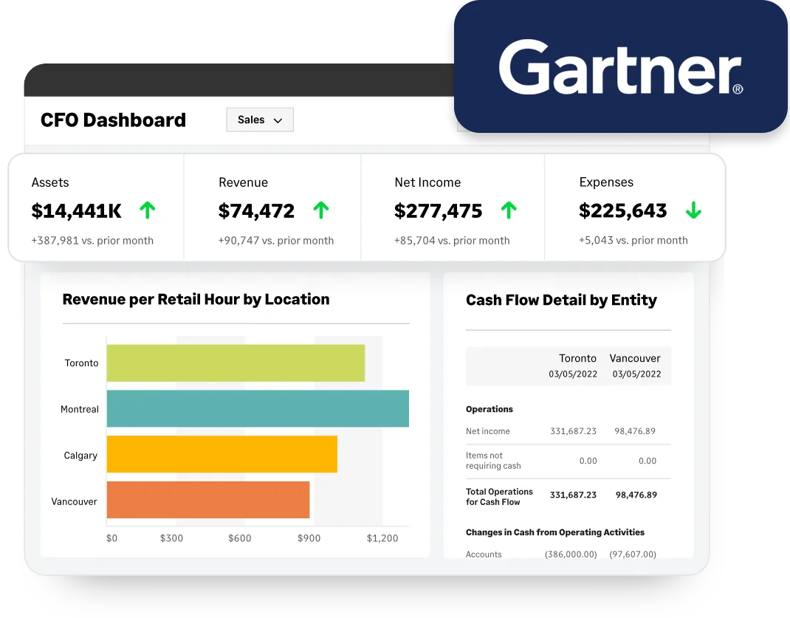The image size is (790, 618).
Task: Click the +387,981 vs. prior month text
Action: click(92, 241)
